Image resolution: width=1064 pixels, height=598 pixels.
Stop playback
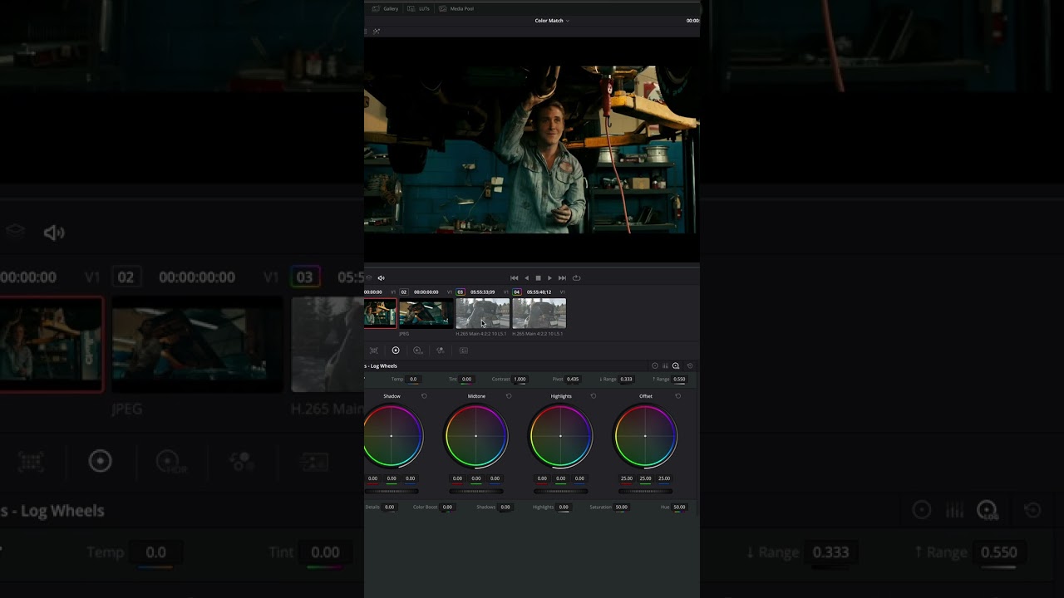click(x=538, y=278)
